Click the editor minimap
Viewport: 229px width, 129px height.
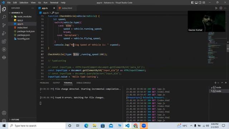pos(217,48)
